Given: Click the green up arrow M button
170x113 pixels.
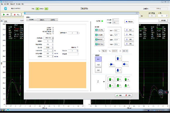Looking at the screenshot, I should point(119,79).
